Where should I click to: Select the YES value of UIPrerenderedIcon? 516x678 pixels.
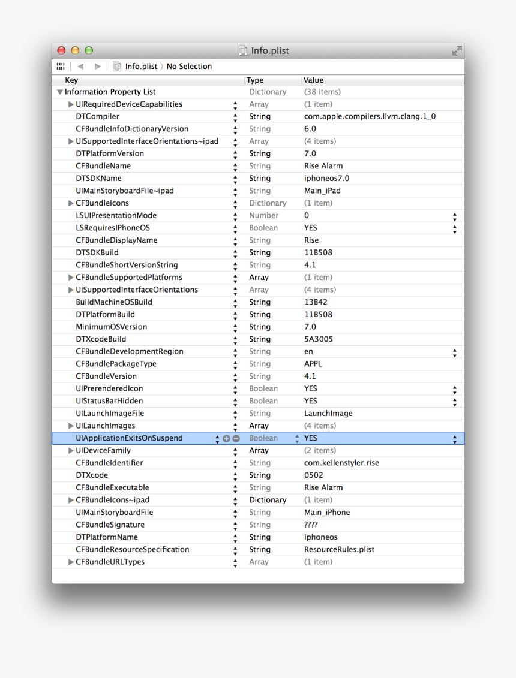point(310,388)
